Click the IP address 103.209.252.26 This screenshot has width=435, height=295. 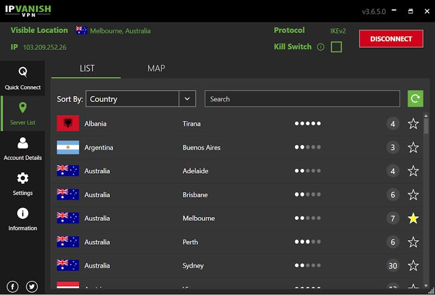pos(45,47)
